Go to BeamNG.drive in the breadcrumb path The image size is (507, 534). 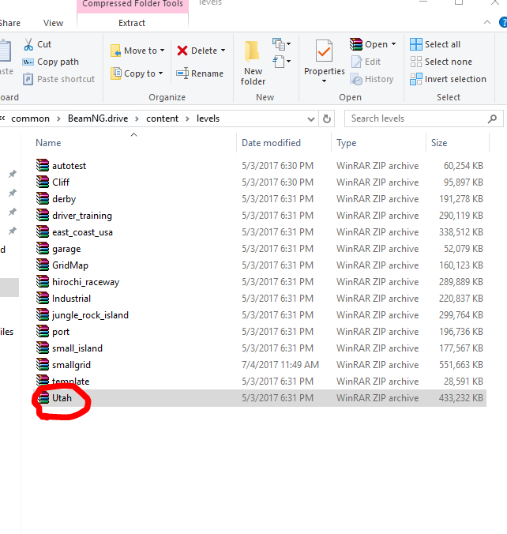click(98, 118)
